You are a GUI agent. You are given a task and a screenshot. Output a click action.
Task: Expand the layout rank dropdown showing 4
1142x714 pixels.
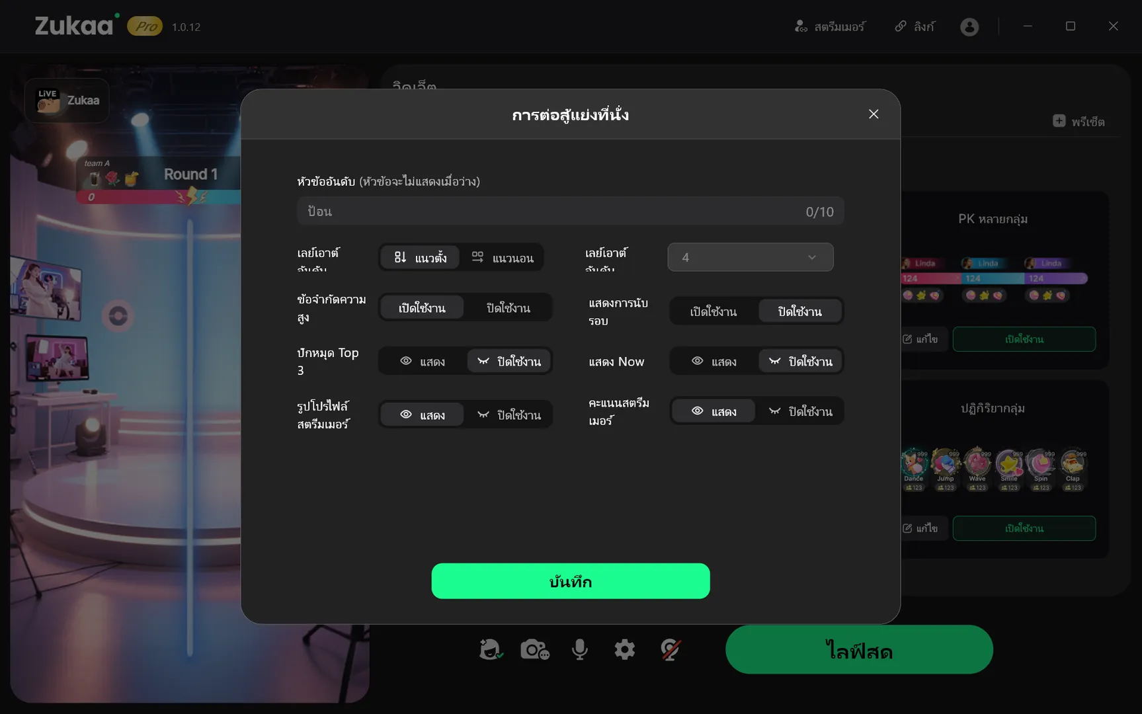pos(750,257)
